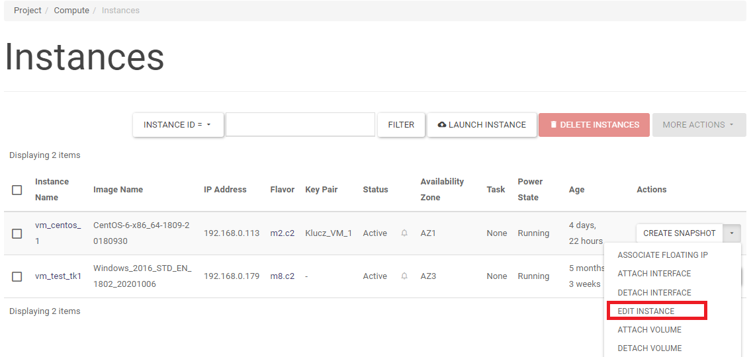Focus the filter text input field

pyautogui.click(x=300, y=125)
